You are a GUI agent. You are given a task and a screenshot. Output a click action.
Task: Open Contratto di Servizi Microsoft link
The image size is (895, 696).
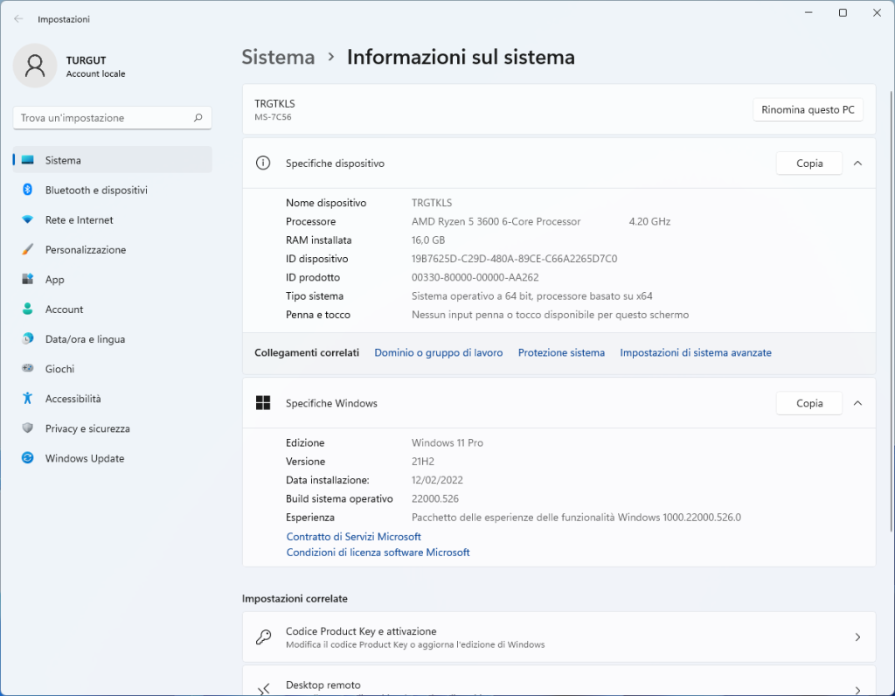tap(353, 537)
